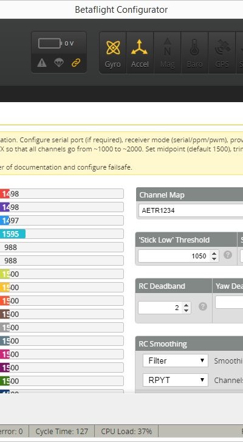Click the yellow-green channel bar showing 1500
The image size is (243, 442).
pyautogui.click(x=62, y=274)
